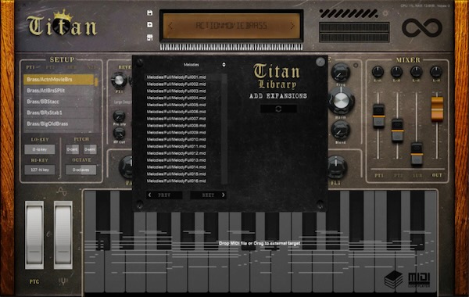Viewport: 469px width, 297px height.
Task: Turn the Reverb PT1 knob
Action: (x=119, y=80)
